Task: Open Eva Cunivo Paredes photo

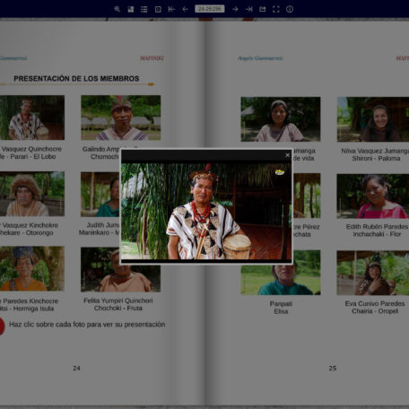Action: tap(373, 273)
